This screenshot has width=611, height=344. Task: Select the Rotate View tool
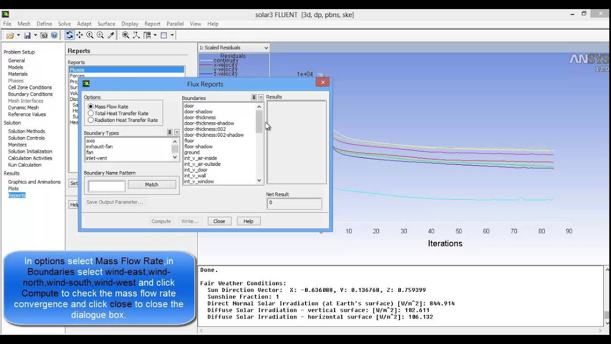click(x=70, y=35)
